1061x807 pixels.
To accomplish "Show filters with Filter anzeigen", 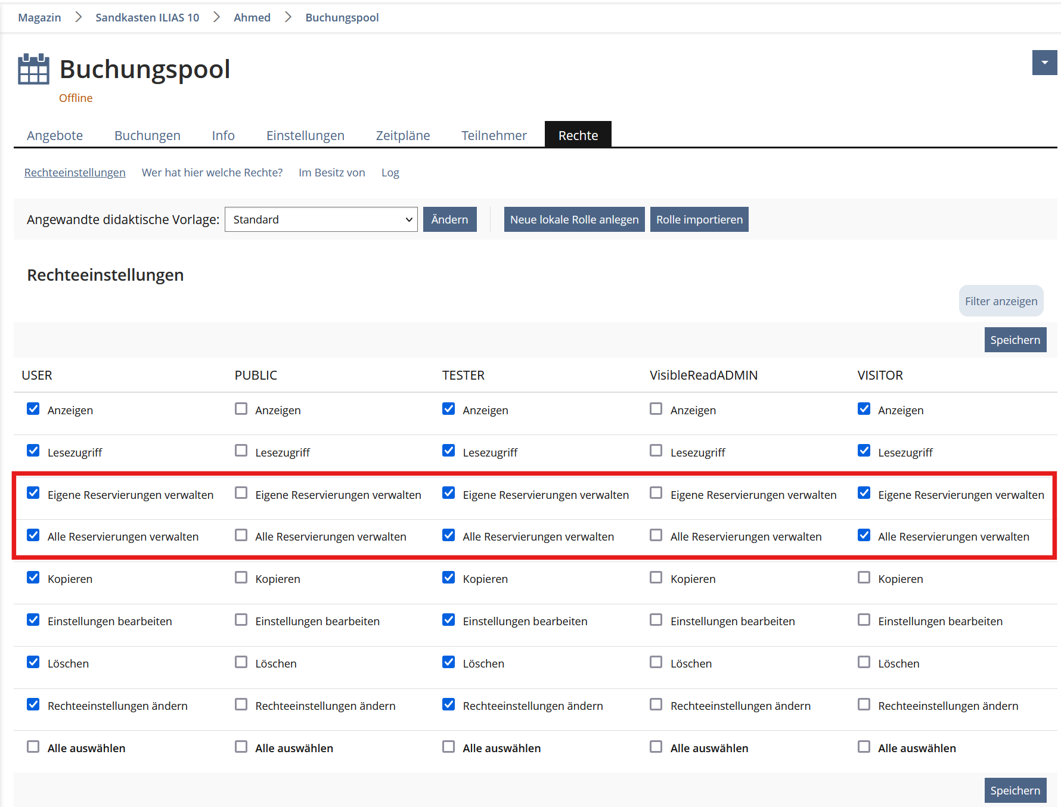I will [x=1000, y=301].
